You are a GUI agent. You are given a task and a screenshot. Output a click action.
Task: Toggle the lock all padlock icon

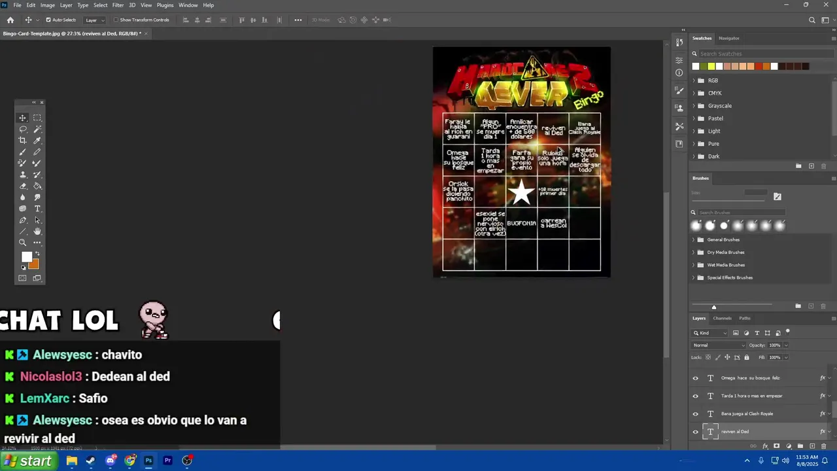pos(747,357)
